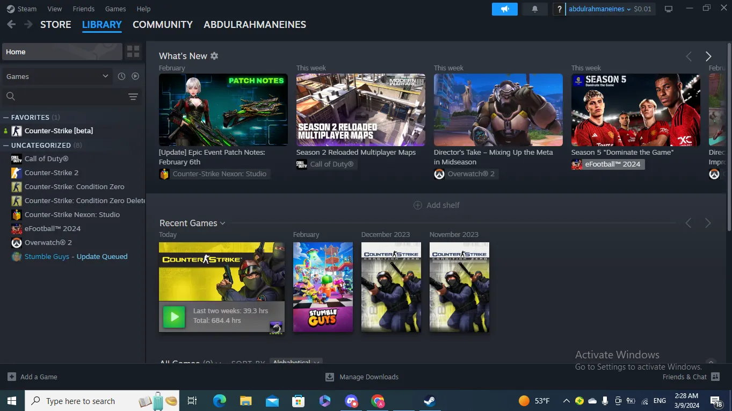Open What's New settings gear

click(214, 56)
